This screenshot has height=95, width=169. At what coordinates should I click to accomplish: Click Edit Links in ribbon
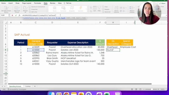(33, 12)
